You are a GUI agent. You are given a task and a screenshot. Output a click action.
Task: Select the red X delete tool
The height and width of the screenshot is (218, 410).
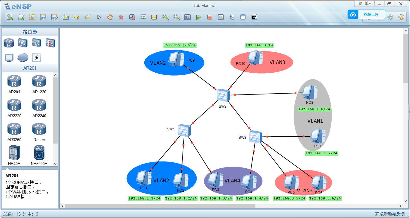click(121, 17)
